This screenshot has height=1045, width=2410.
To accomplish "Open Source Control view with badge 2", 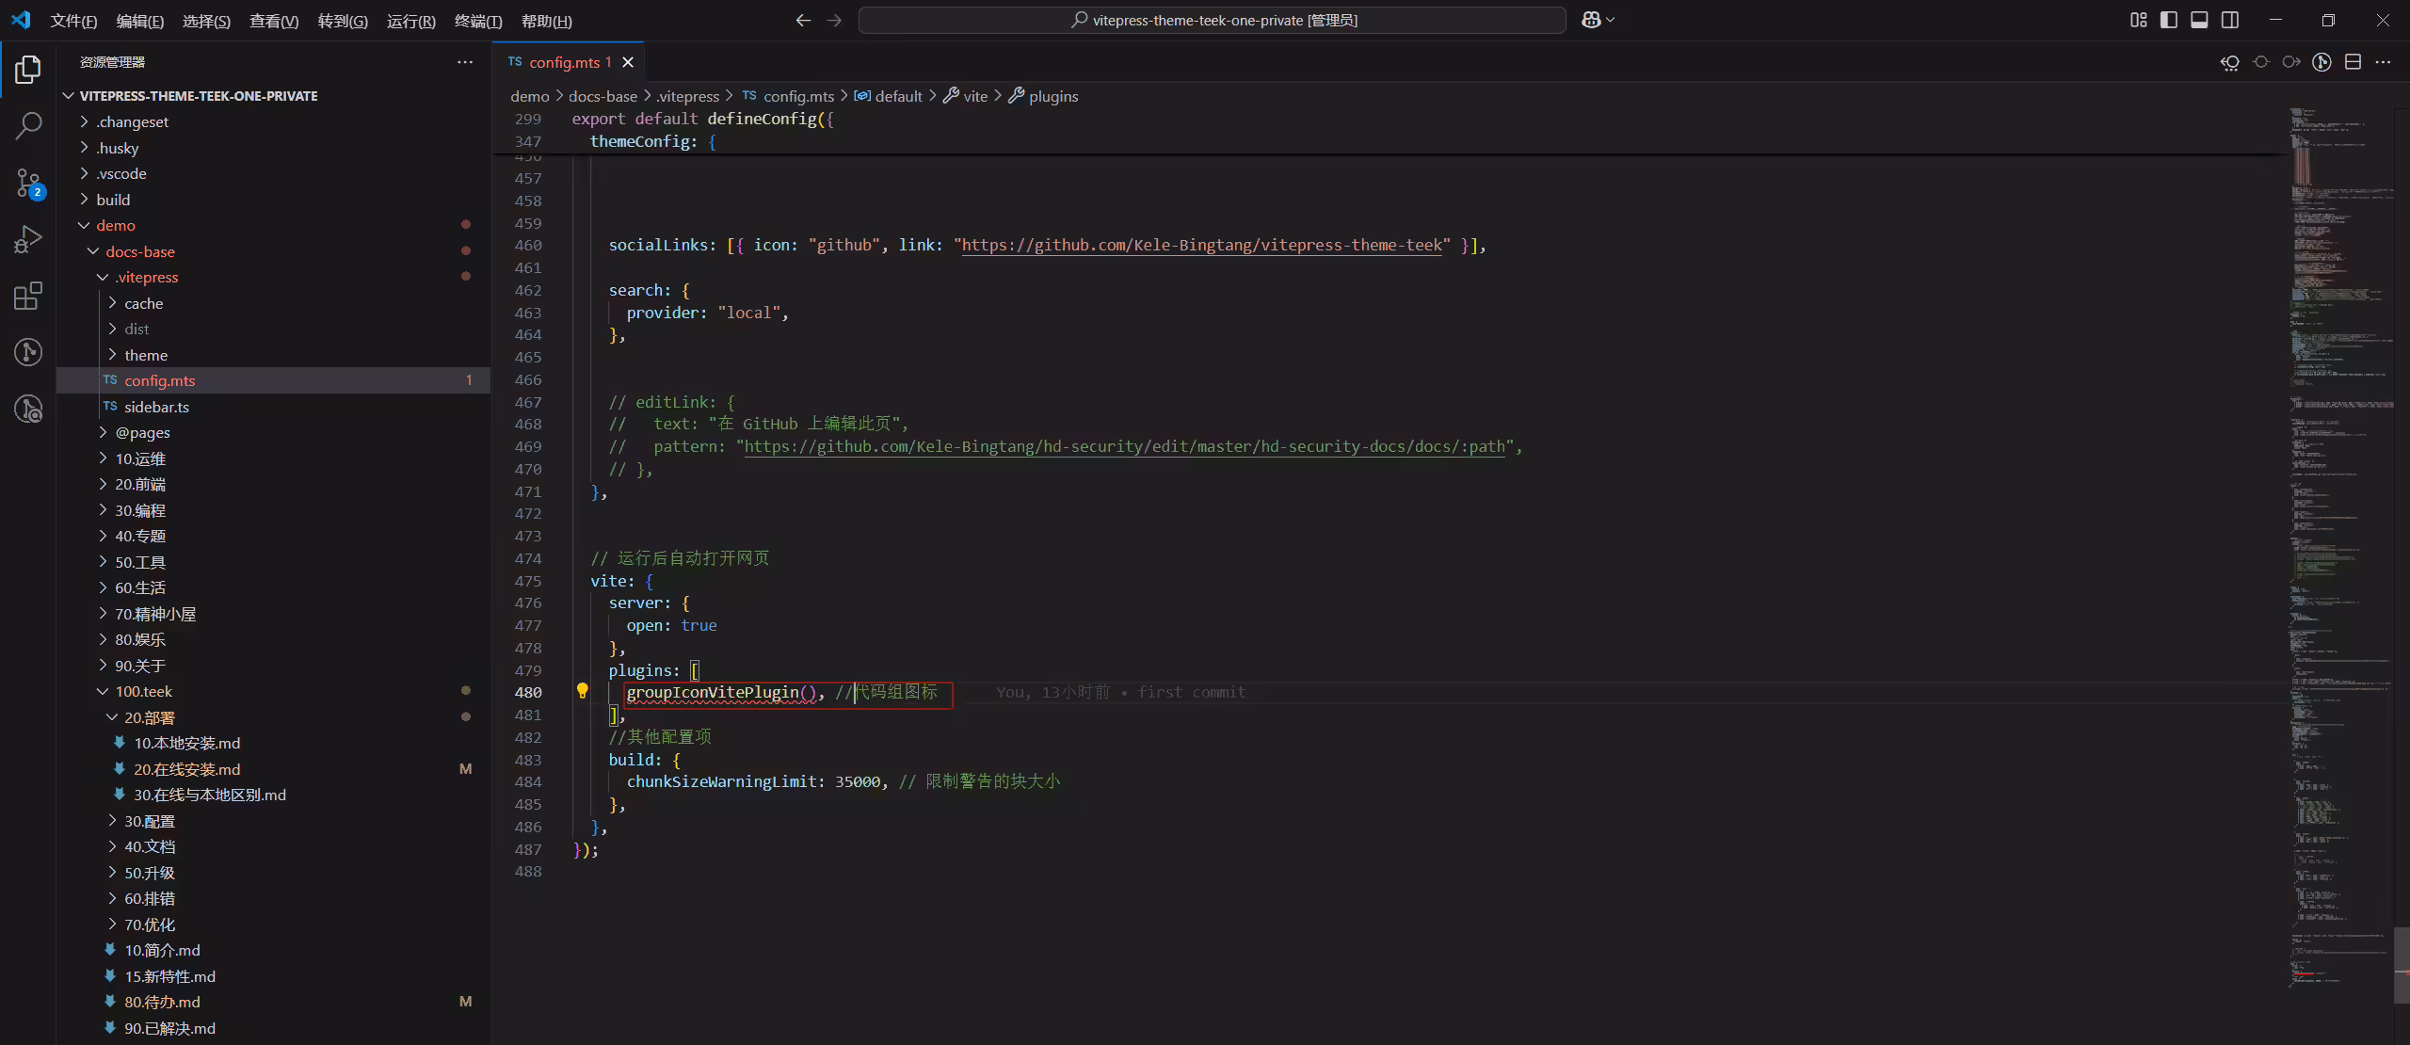I will 28,183.
